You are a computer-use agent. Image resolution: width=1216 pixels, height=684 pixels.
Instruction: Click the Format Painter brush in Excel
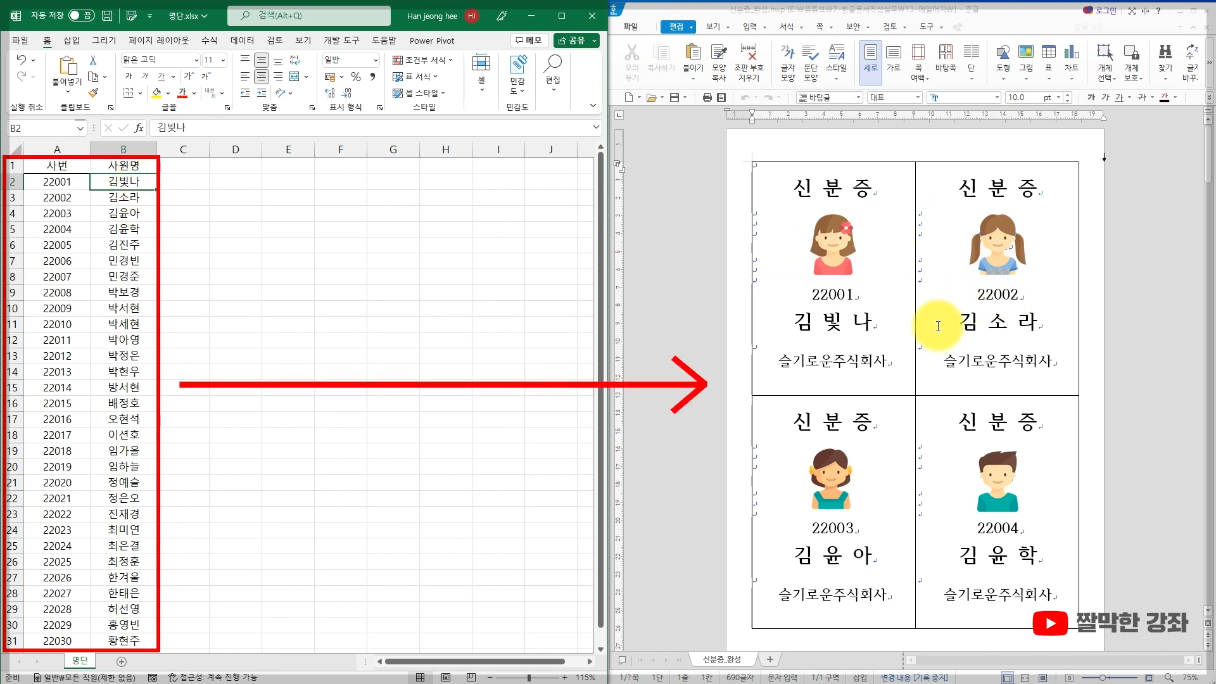[93, 93]
